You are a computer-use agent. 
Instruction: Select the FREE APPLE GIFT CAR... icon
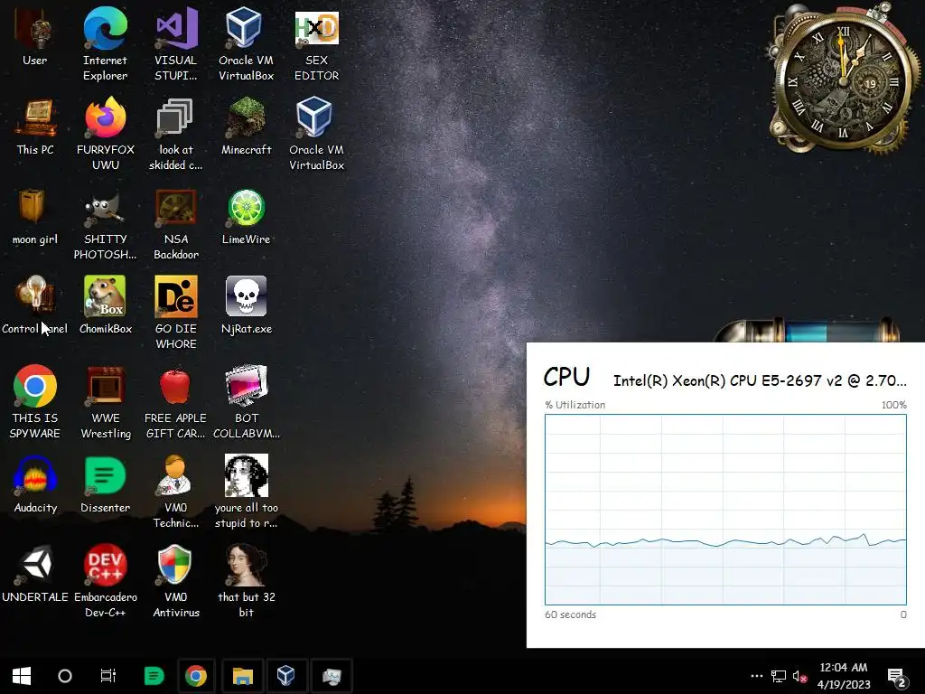pyautogui.click(x=176, y=402)
